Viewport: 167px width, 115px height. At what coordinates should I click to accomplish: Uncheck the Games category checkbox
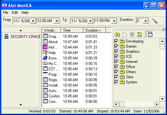point(116,46)
